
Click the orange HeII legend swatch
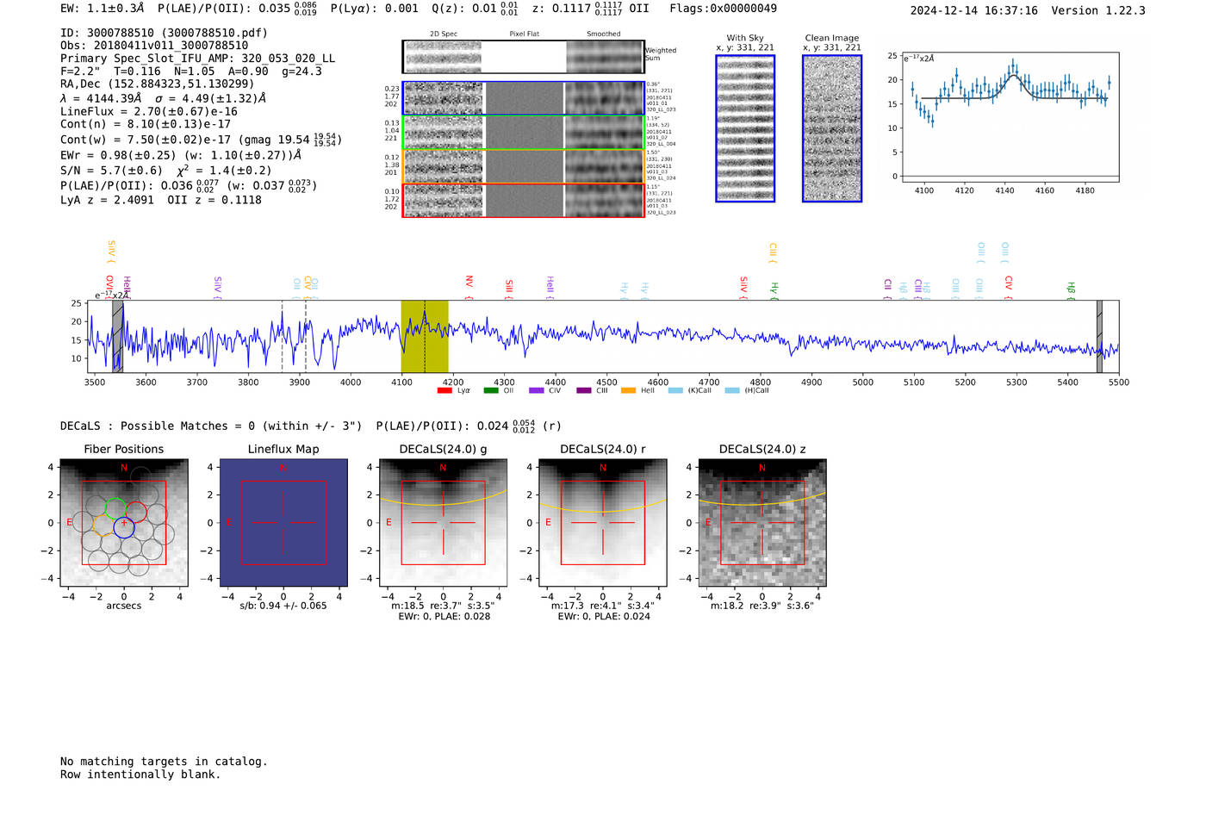coord(629,390)
